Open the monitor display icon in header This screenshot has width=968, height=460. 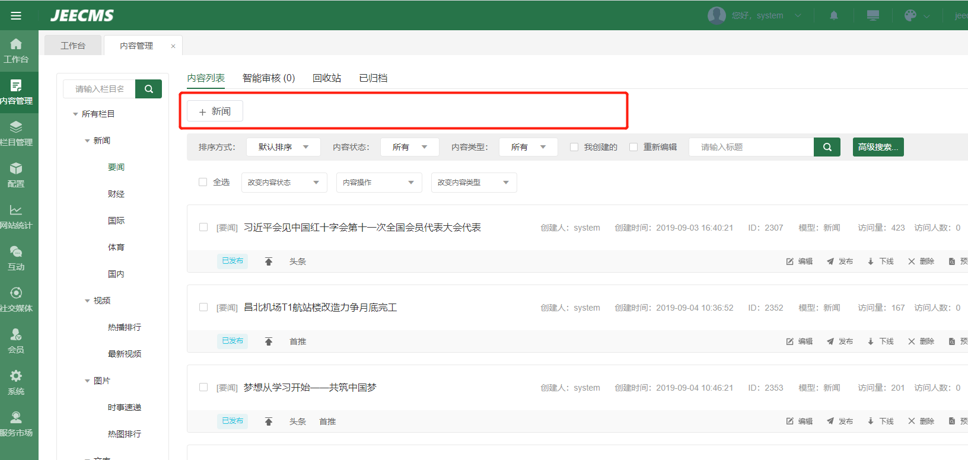(873, 15)
